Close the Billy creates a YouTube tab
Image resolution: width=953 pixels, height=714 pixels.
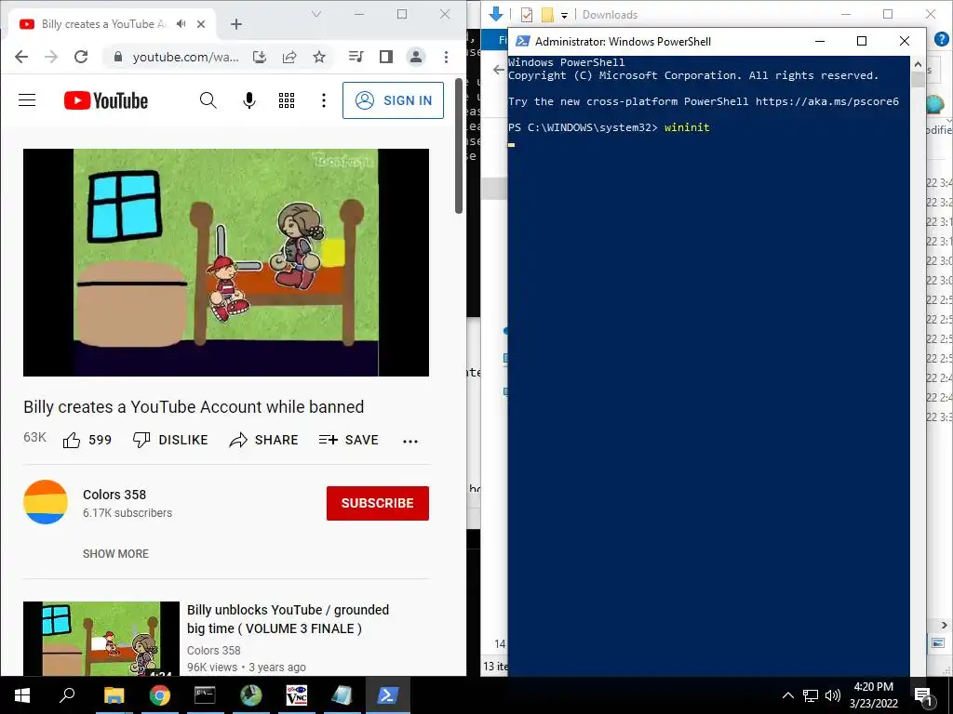click(x=201, y=24)
